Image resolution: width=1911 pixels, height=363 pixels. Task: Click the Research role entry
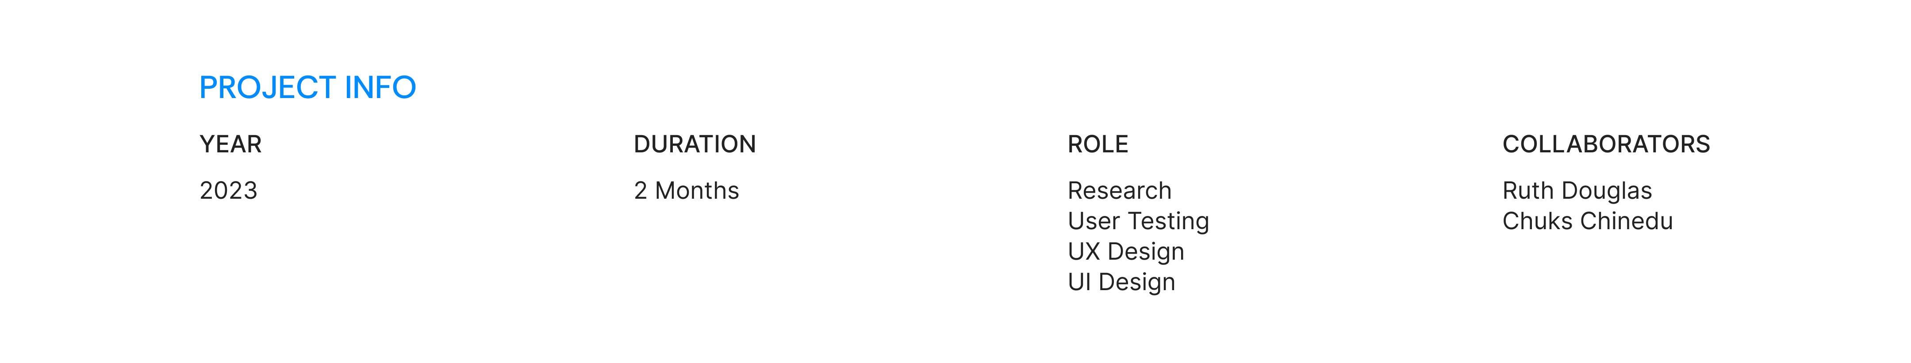(x=1120, y=190)
